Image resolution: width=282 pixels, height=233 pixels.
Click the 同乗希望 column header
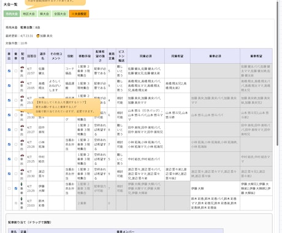[177, 56]
